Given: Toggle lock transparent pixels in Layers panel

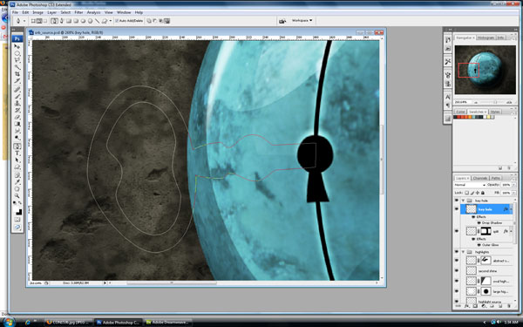Looking at the screenshot, I should pyautogui.click(x=467, y=193).
